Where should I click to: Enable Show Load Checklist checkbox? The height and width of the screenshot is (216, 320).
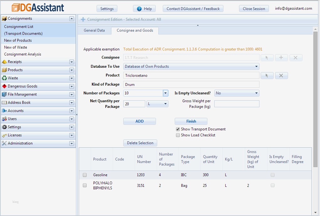point(178,135)
